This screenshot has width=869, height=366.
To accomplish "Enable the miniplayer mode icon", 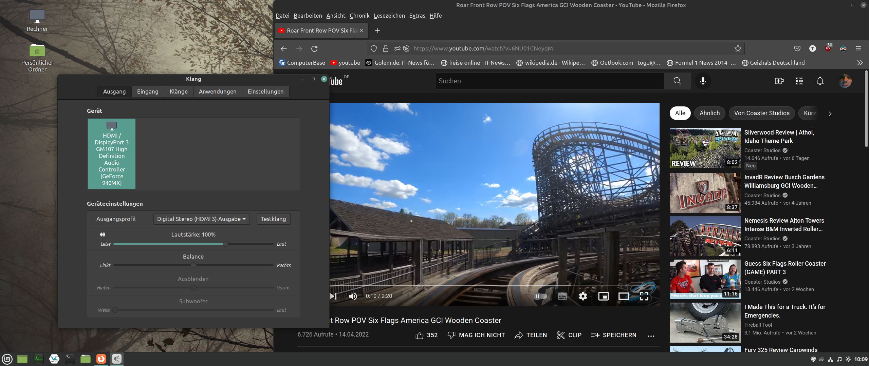I will tap(603, 296).
